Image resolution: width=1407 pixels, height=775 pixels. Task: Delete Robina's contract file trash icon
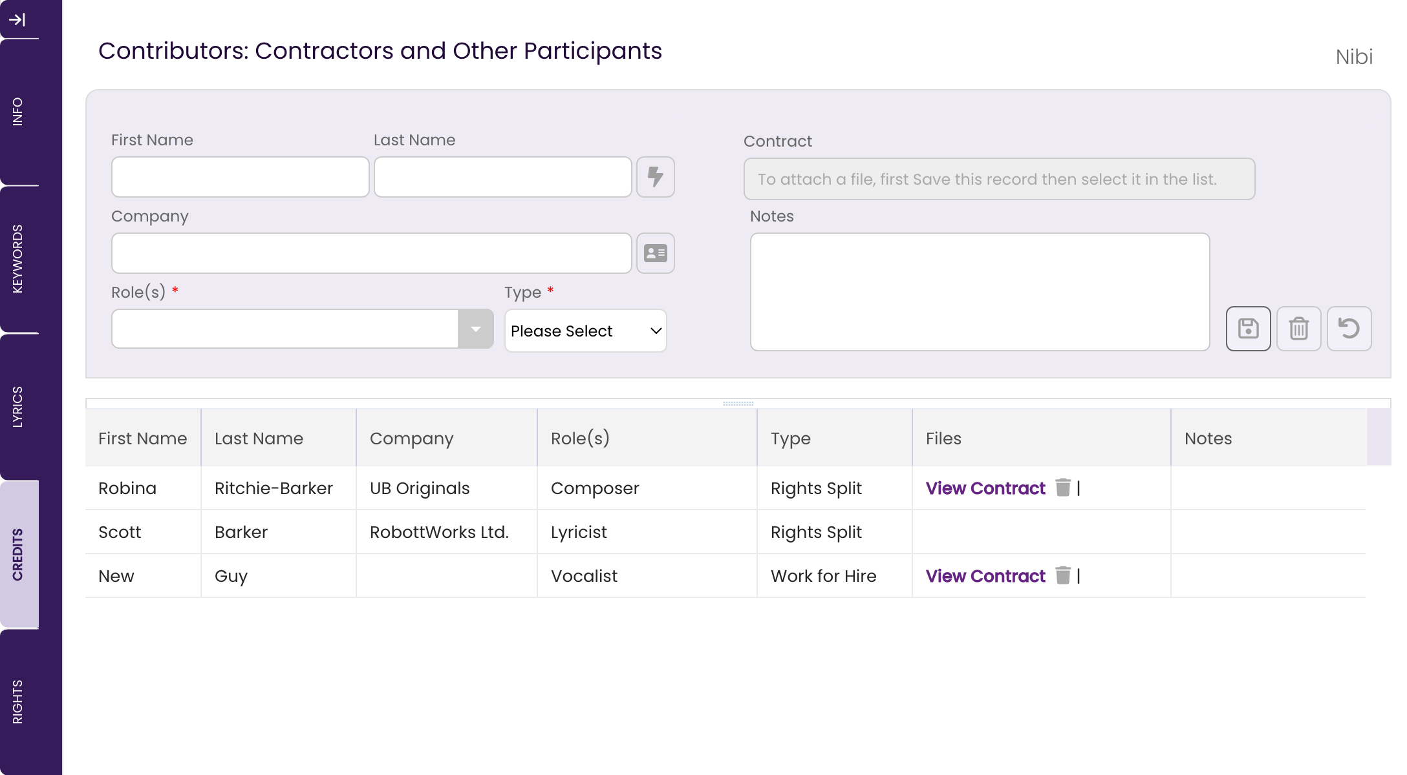(1063, 488)
